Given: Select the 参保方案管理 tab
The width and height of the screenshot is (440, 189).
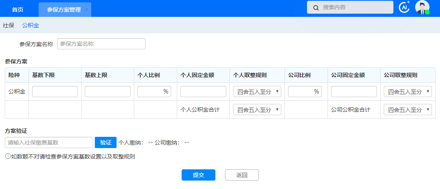Looking at the screenshot, I should tap(63, 10).
